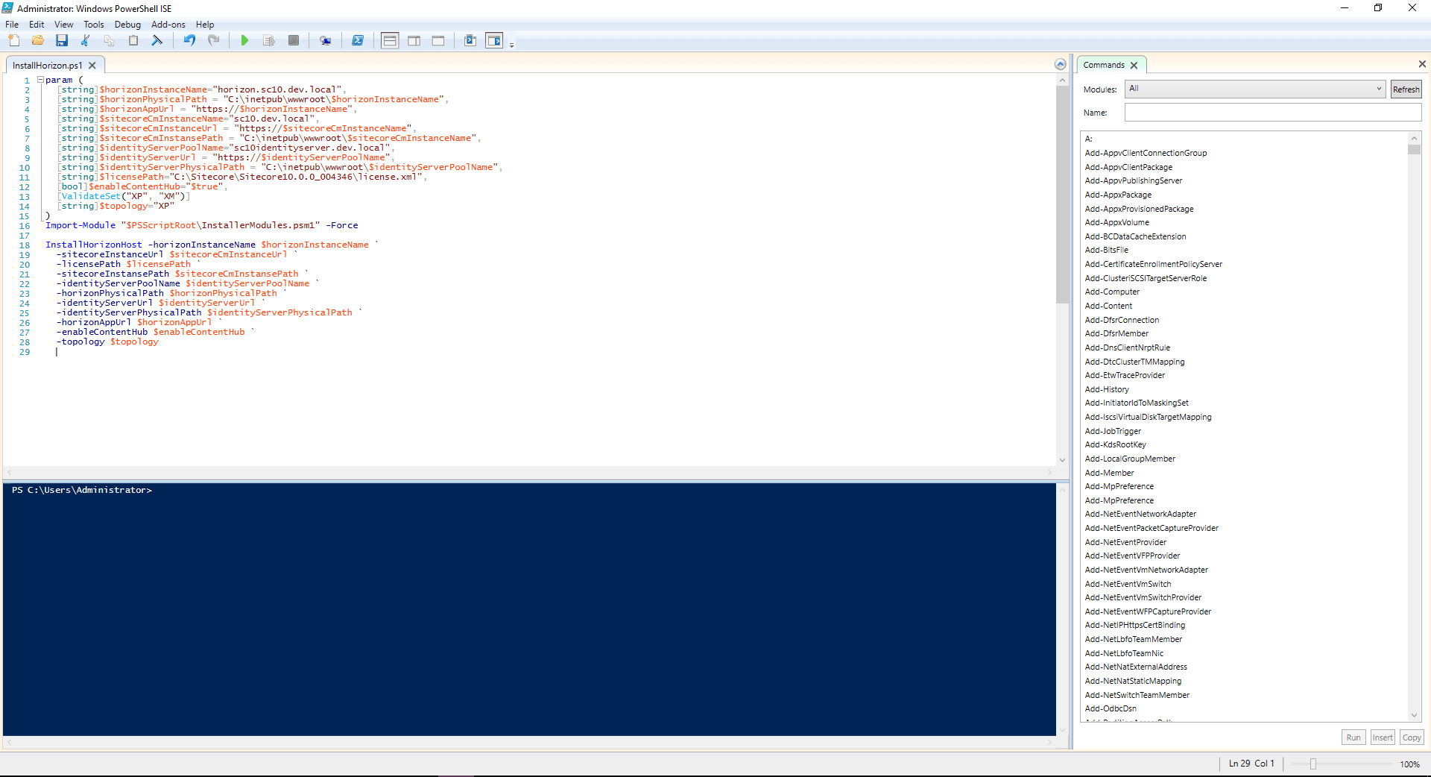This screenshot has width=1431, height=777.
Task: Select Add-KdsRootKey in command list
Action: coord(1115,444)
